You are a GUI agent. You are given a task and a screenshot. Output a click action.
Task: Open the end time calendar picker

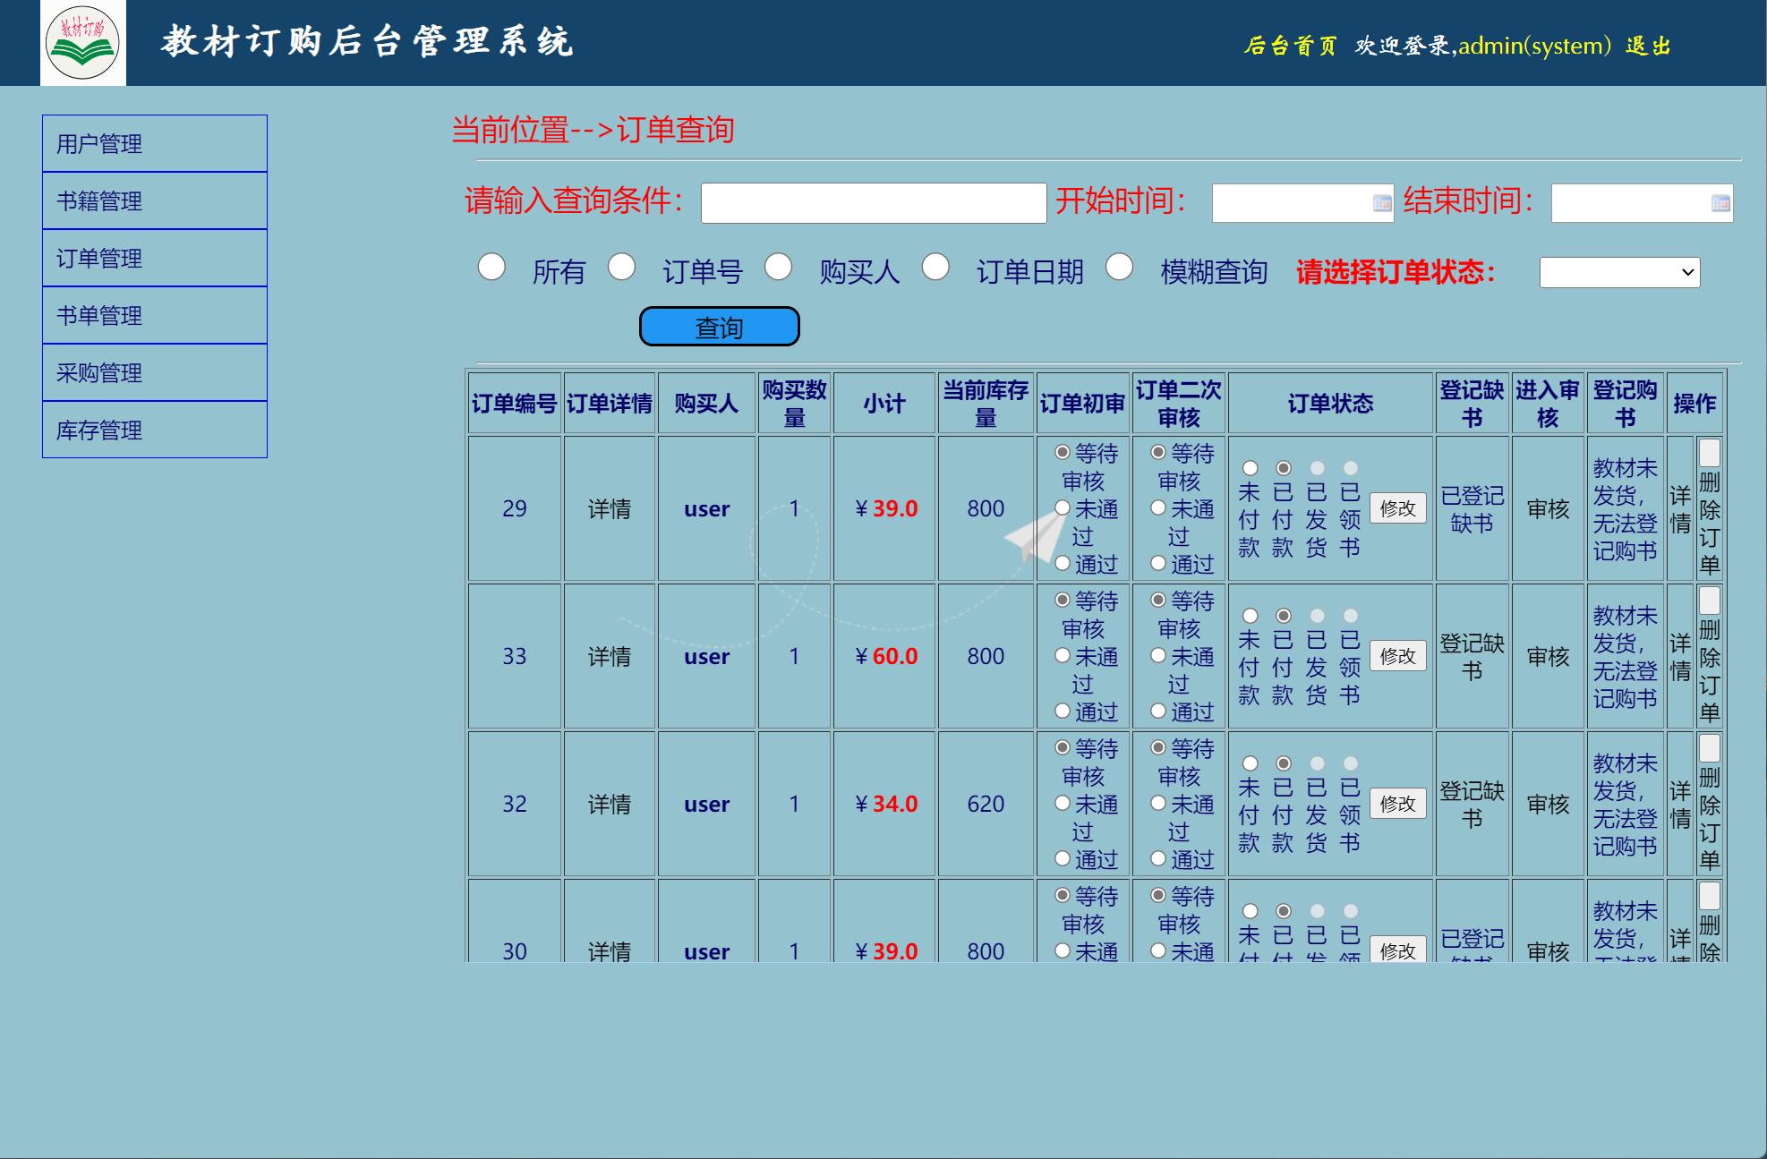point(1720,203)
